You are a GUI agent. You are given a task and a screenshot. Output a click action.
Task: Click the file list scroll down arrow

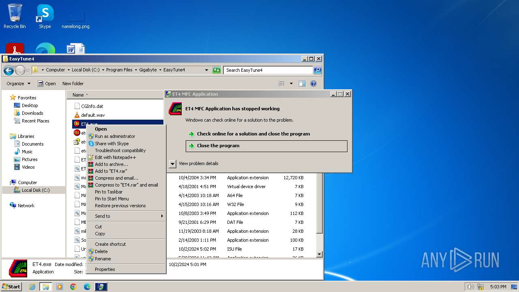pos(319,254)
